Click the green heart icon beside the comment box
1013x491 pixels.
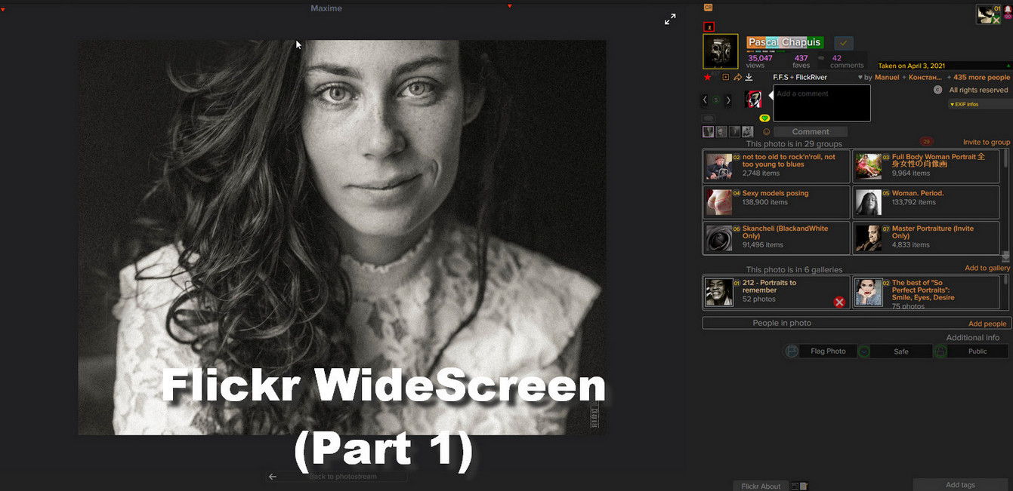pos(764,118)
